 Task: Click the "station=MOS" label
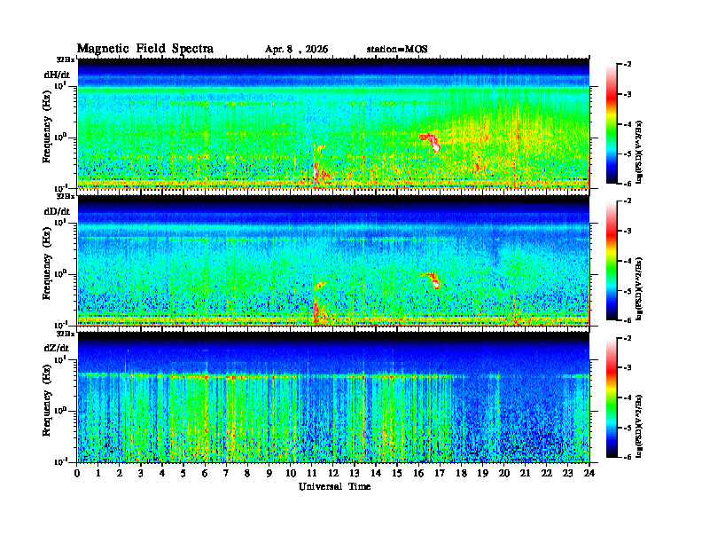click(x=397, y=50)
